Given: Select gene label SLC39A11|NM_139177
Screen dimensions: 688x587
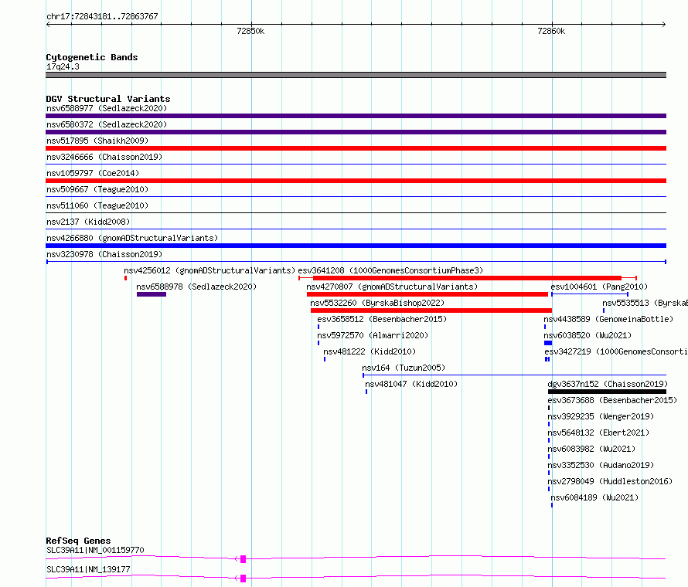Looking at the screenshot, I should [88, 569].
